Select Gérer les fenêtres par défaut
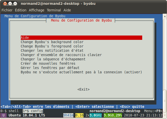The image size is (167, 119). [50, 68]
